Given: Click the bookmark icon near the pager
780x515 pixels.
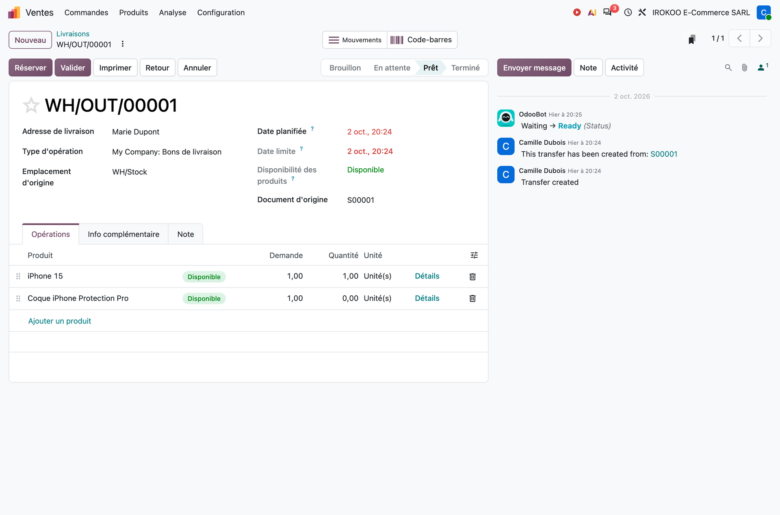Looking at the screenshot, I should (692, 39).
